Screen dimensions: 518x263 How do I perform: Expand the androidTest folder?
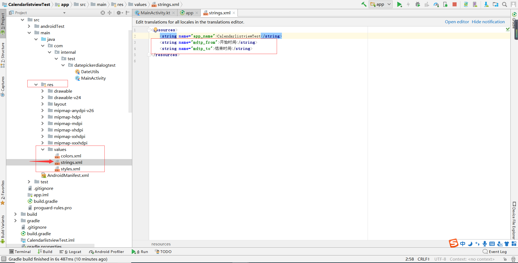pos(29,26)
